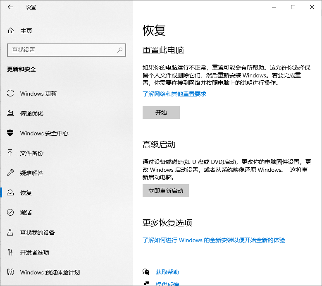Click the 高级启动 heading
This screenshot has width=322, height=286.
pos(159,144)
